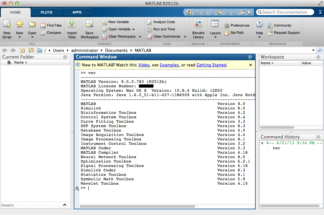
Task: Click the Command Window horizontal scrollbar
Action: [137, 206]
